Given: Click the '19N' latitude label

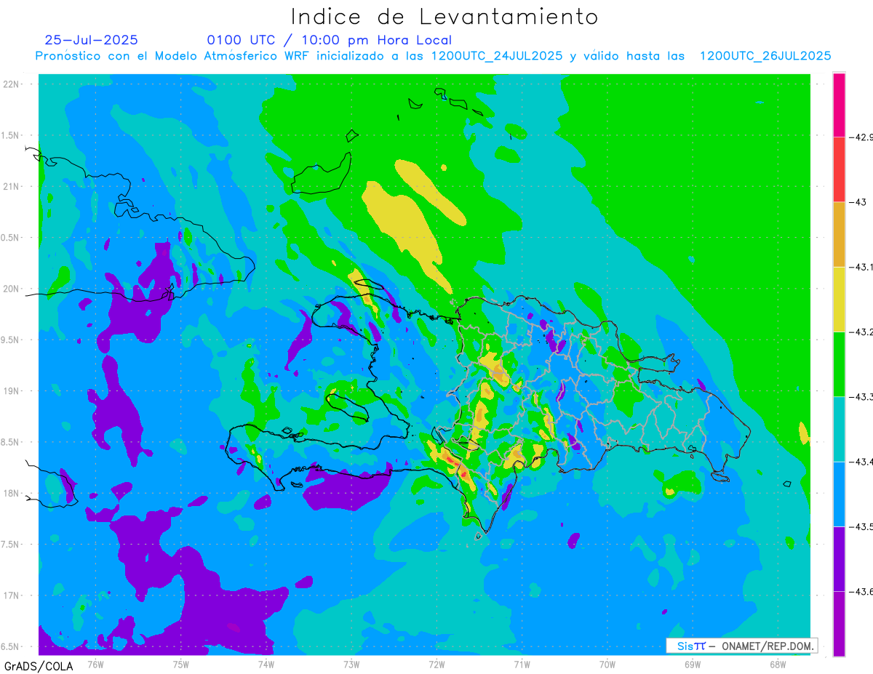Looking at the screenshot, I should pos(10,391).
